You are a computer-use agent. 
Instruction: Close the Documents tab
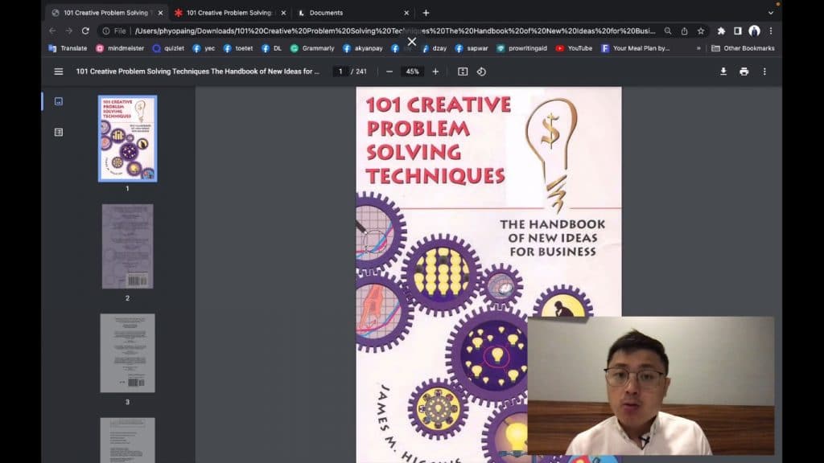coord(406,13)
